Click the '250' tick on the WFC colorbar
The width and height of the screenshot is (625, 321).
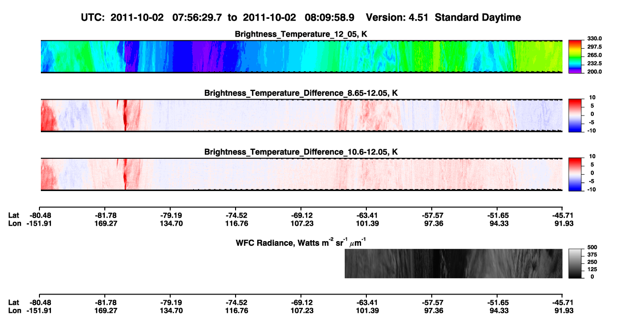point(593,262)
